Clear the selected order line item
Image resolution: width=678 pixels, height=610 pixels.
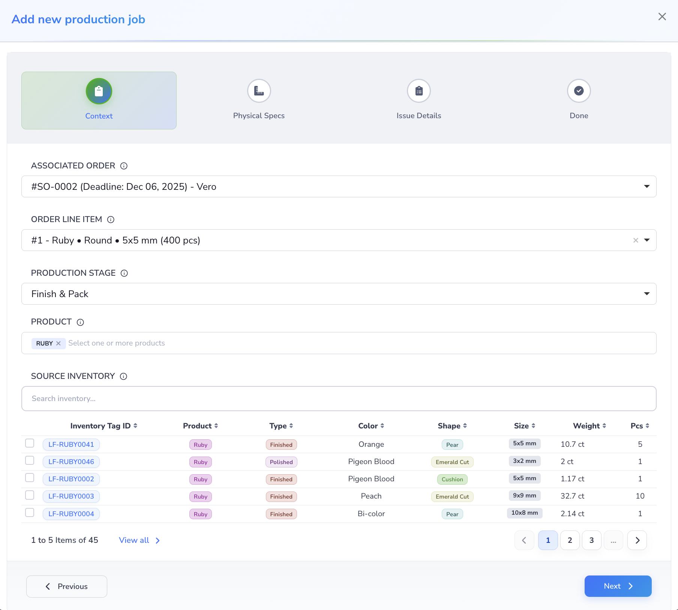(636, 240)
